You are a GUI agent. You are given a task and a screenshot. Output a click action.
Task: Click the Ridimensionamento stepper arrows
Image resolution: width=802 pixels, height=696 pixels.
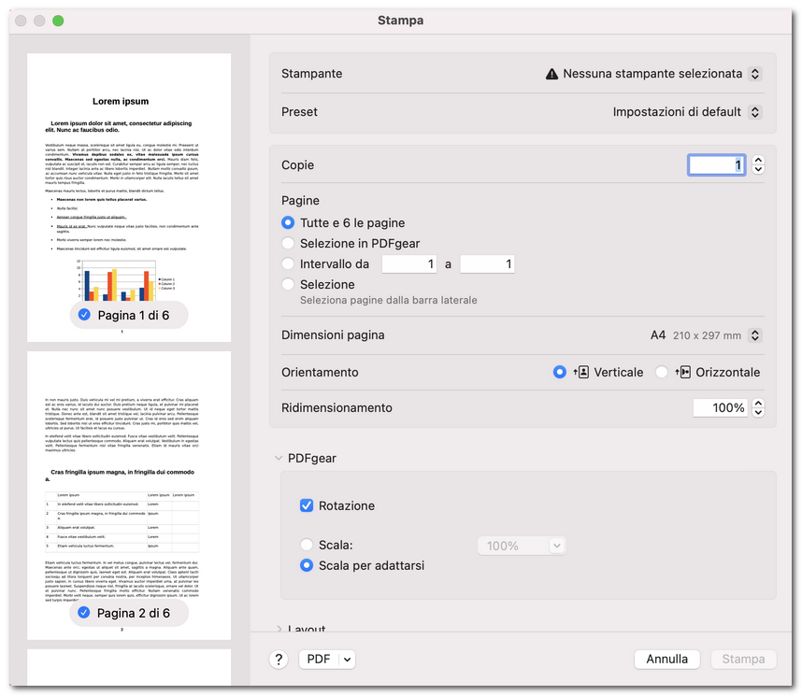click(x=758, y=407)
